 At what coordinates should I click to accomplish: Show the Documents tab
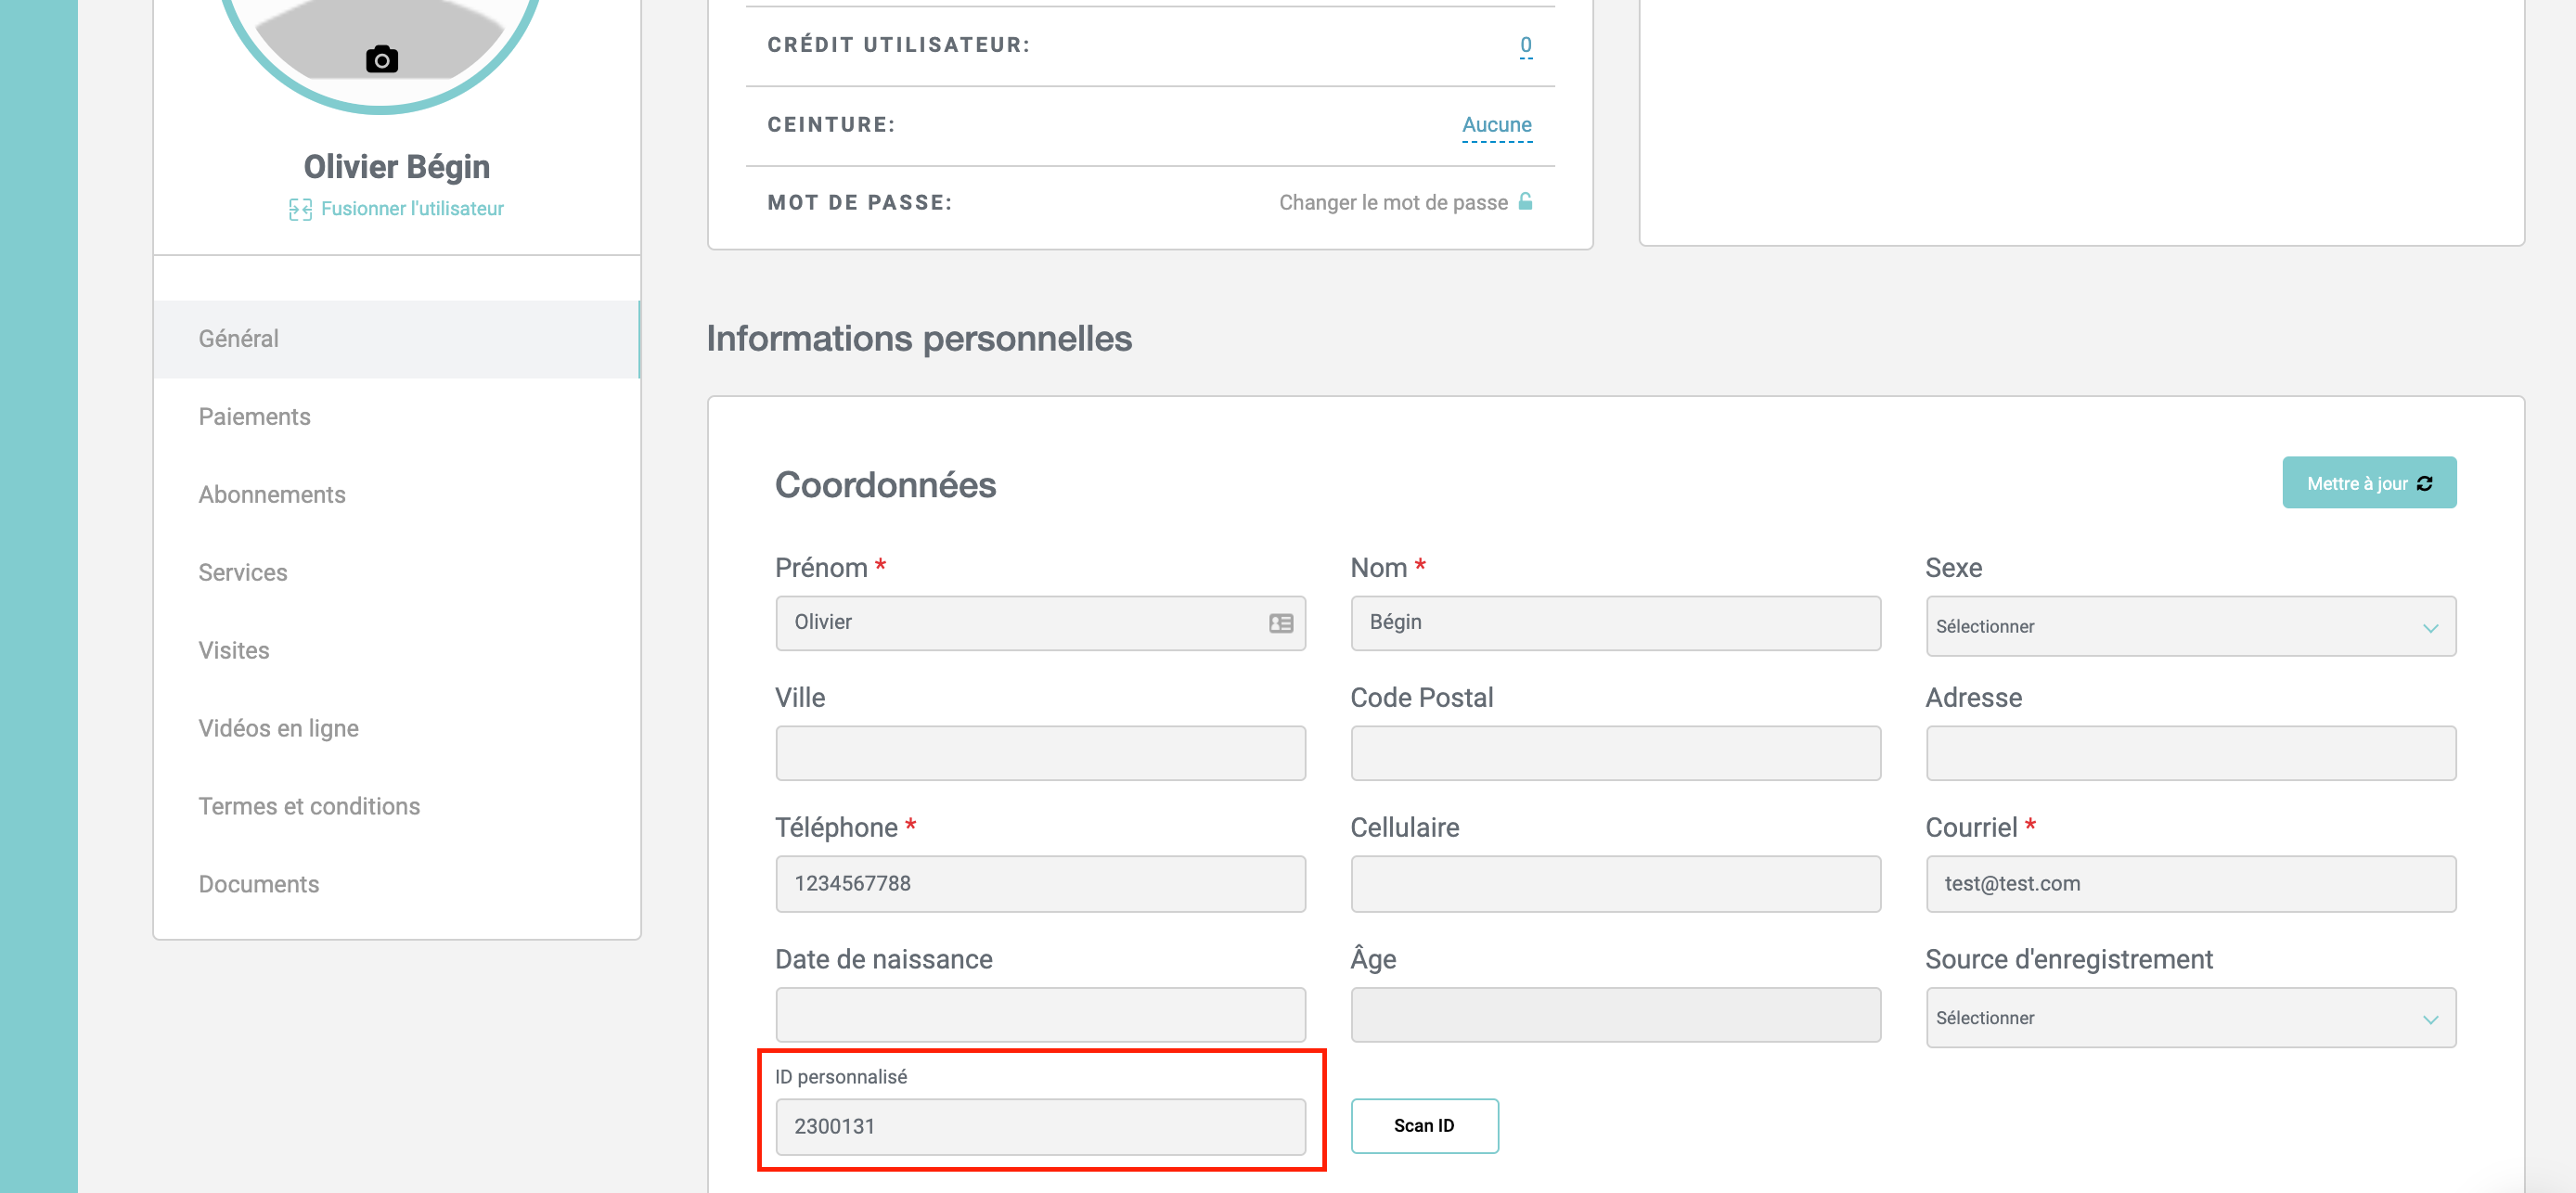coord(258,885)
